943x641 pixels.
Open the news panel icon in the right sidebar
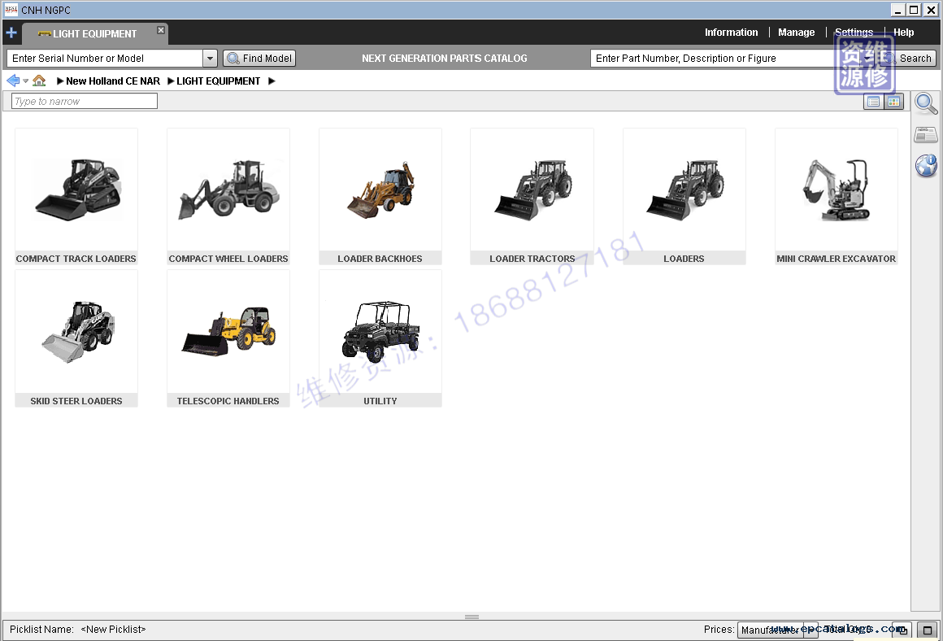[x=926, y=135]
